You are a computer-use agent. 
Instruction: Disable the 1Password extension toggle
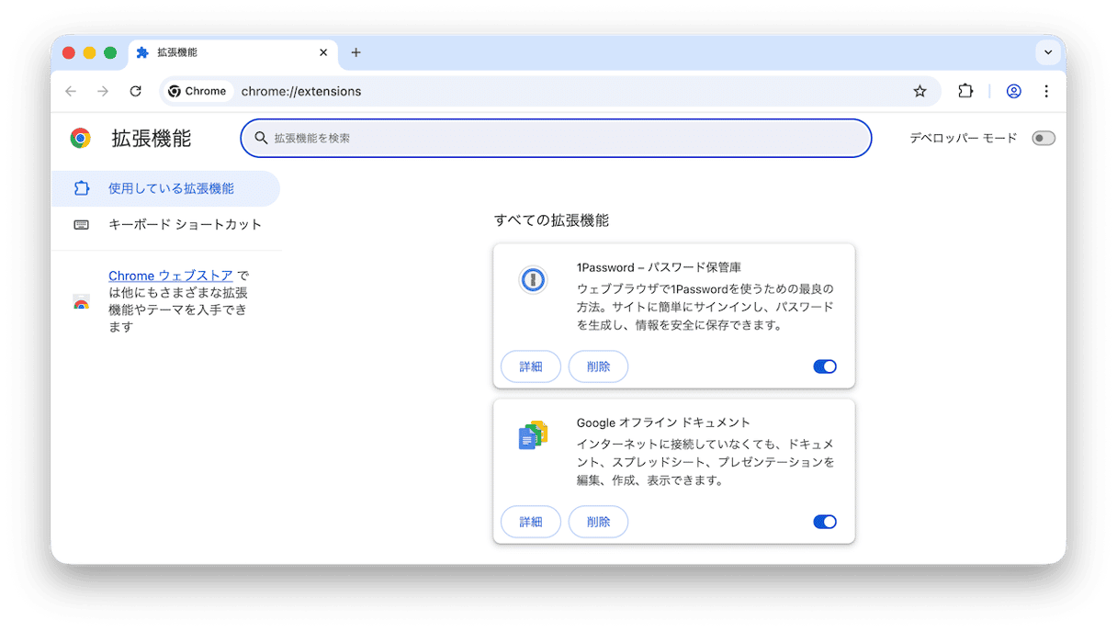pos(824,366)
